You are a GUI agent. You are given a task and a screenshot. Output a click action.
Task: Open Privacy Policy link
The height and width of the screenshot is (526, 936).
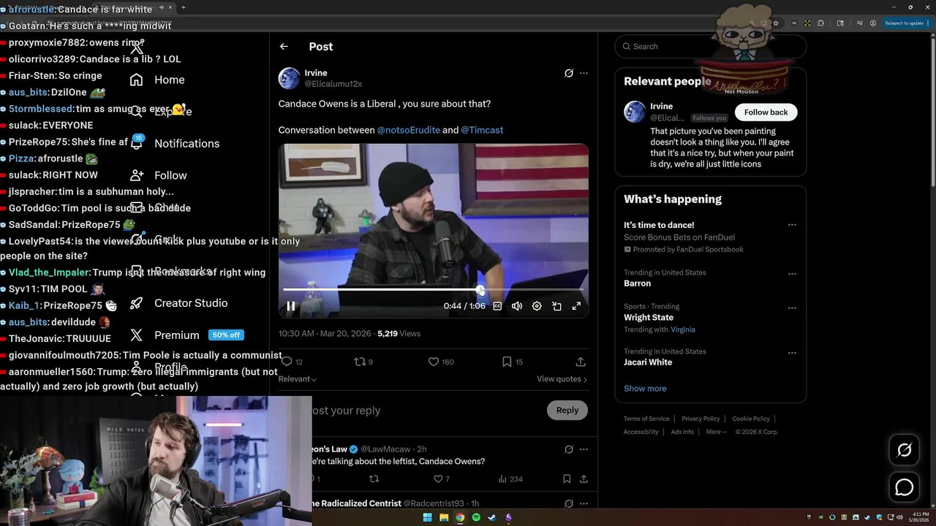[x=701, y=419]
